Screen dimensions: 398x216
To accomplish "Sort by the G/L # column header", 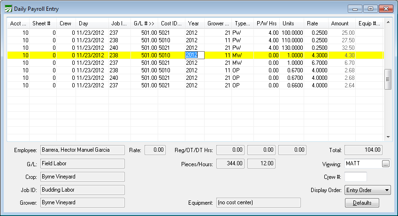I will (x=143, y=23).
